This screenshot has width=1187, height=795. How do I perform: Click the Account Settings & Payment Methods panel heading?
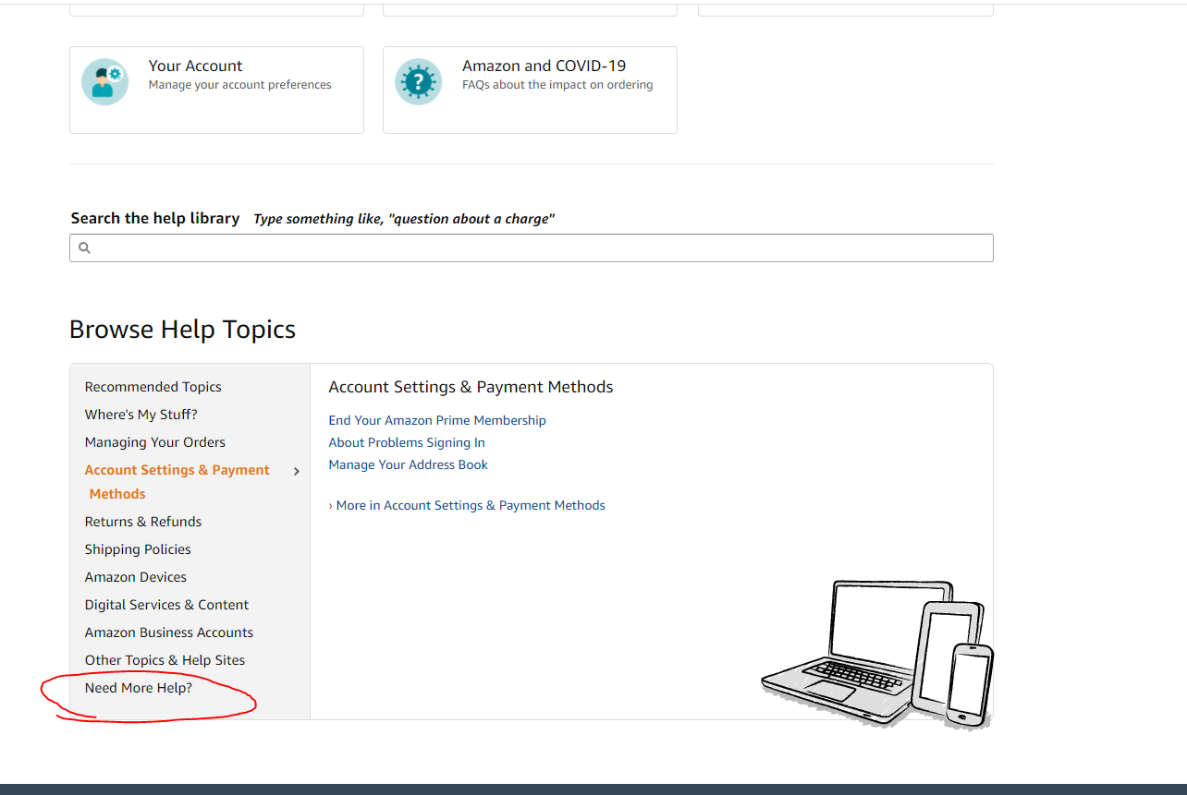(471, 387)
